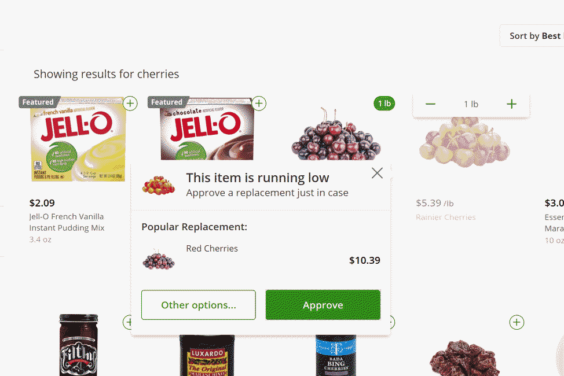Increase Rainier Cherries quantity with plus
Screen dimensions: 564x376
[x=511, y=104]
